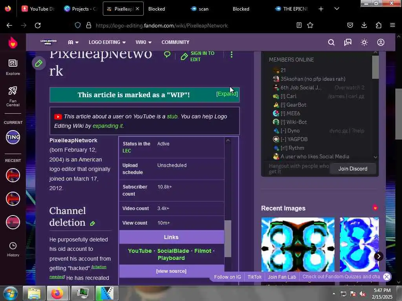This screenshot has width=402, height=301.
Task: Toggle Firefox reader view icon
Action: click(299, 25)
